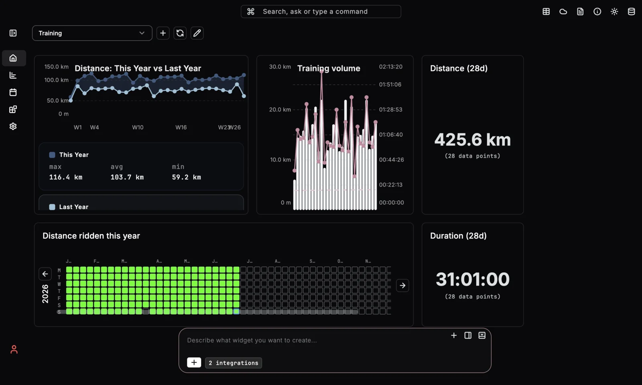Open the calendar page in sidebar
This screenshot has width=642, height=385.
click(x=13, y=92)
